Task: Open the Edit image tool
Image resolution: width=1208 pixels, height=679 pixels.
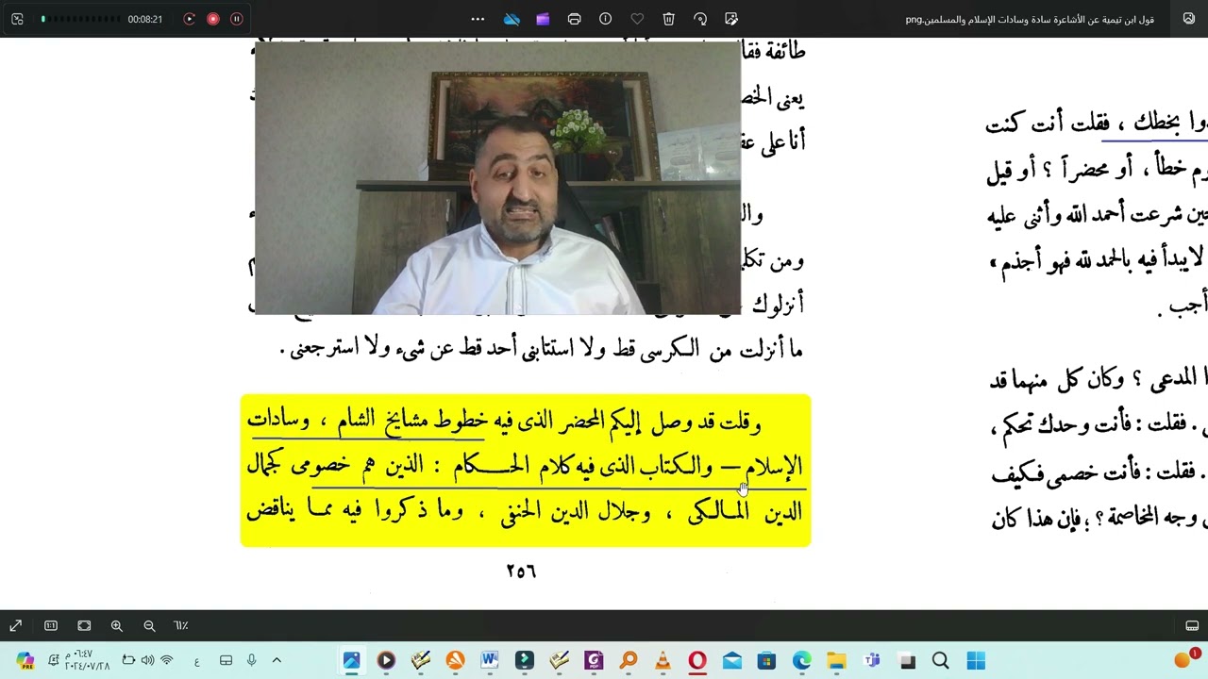Action: pyautogui.click(x=731, y=19)
